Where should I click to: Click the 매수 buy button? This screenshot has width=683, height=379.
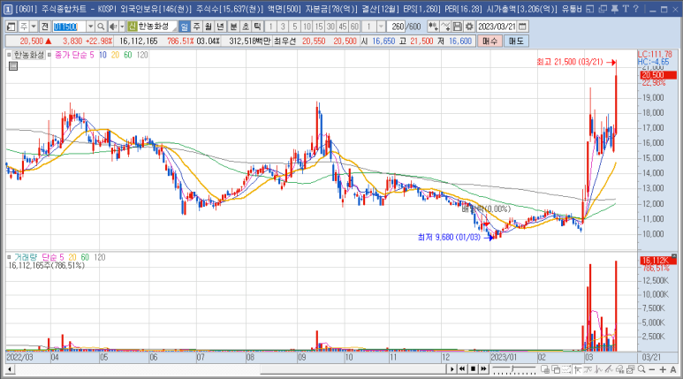click(489, 41)
